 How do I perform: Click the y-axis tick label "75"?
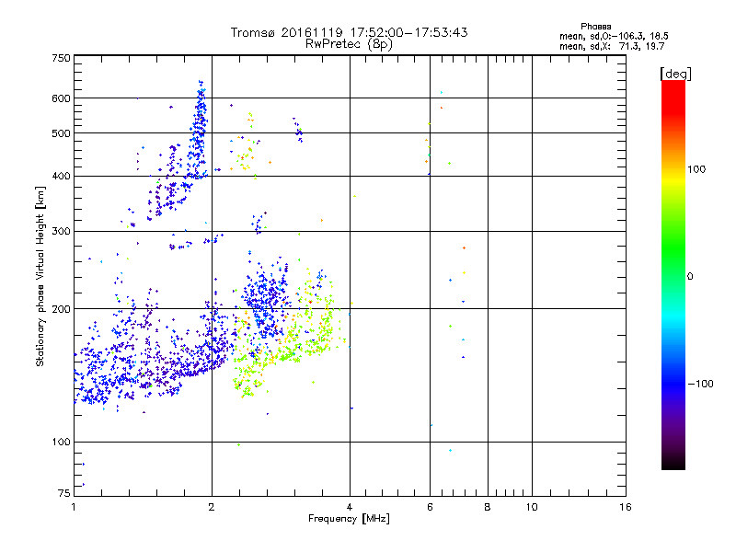[64, 493]
